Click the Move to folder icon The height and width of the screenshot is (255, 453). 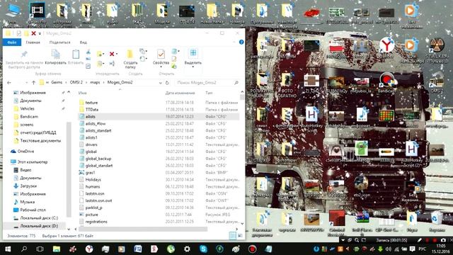point(99,54)
